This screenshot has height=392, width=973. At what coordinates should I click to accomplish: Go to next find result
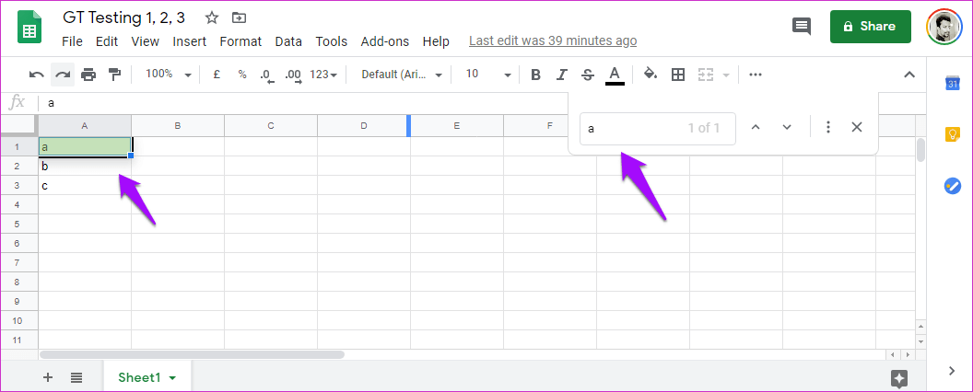pyautogui.click(x=787, y=127)
